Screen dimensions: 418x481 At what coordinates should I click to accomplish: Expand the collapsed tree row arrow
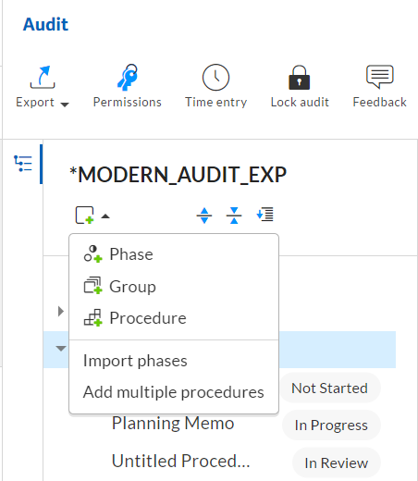coord(61,311)
